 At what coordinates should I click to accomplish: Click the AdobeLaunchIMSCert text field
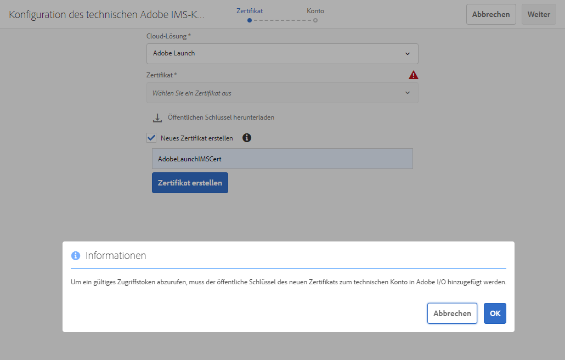282,159
